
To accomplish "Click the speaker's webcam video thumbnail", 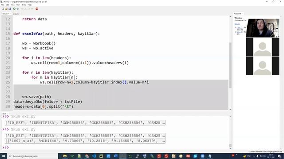I will click(263, 28).
